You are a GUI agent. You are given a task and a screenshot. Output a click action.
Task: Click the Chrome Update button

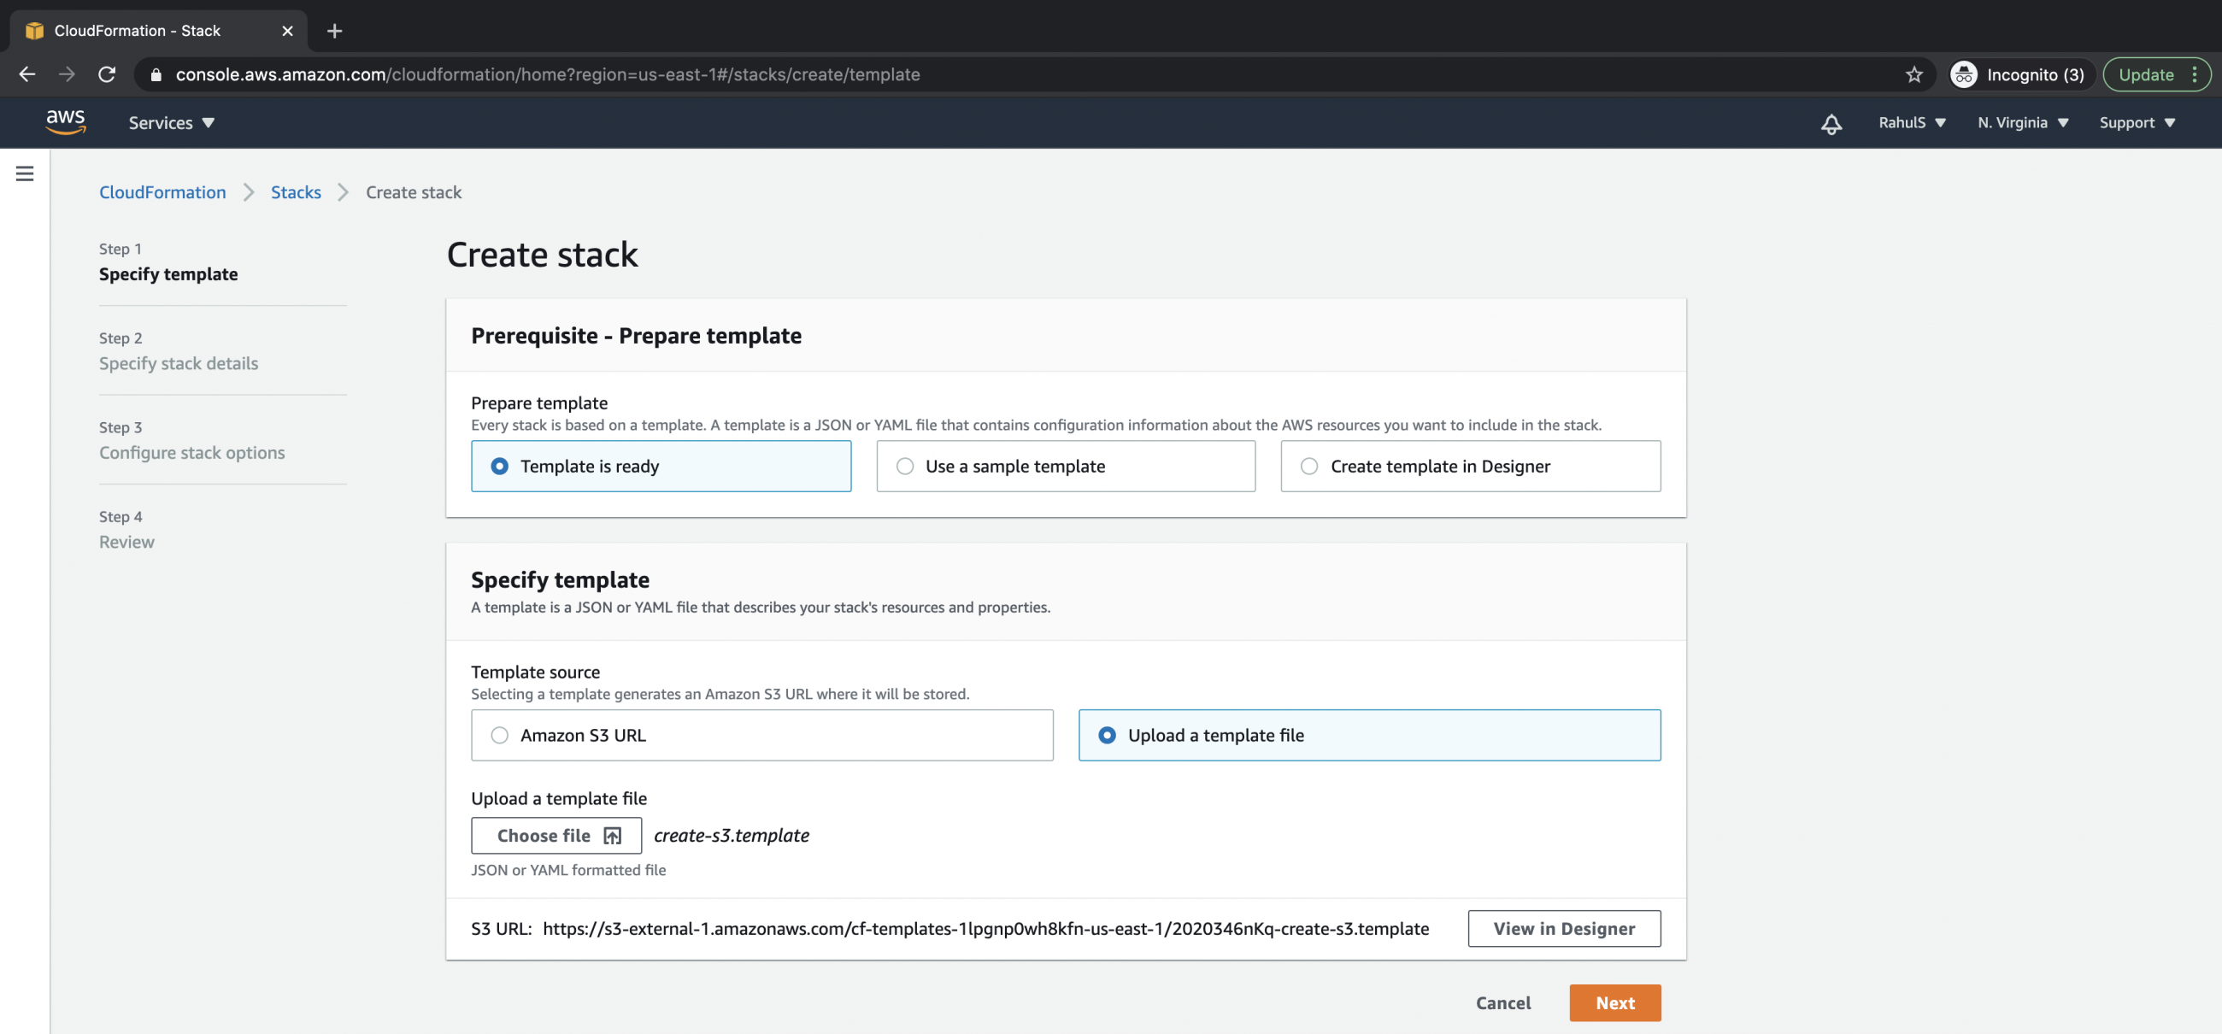(2156, 74)
